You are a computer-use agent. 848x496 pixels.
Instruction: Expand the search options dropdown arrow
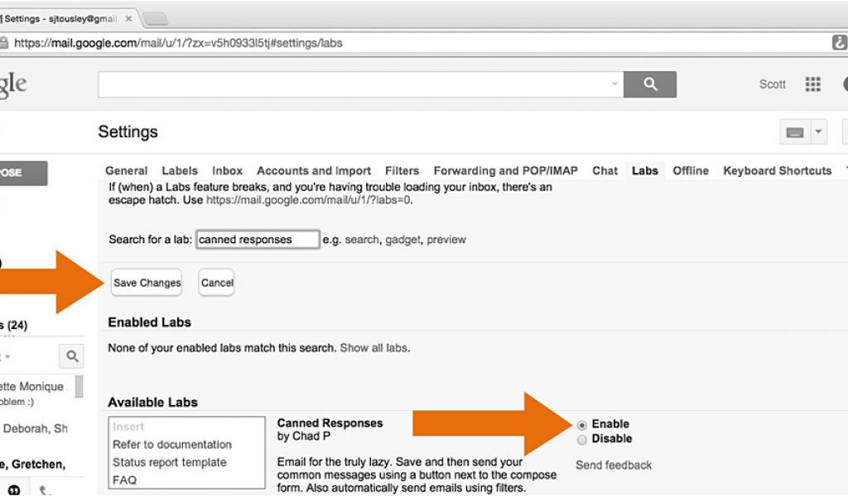(x=614, y=84)
